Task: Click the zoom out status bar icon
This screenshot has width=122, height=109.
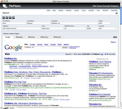Action: (x=4, y=108)
